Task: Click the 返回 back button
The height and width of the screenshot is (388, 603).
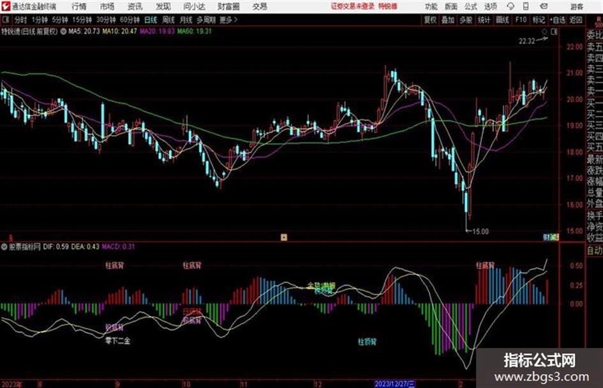Action: click(576, 20)
